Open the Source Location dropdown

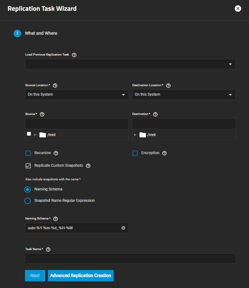[77, 95]
